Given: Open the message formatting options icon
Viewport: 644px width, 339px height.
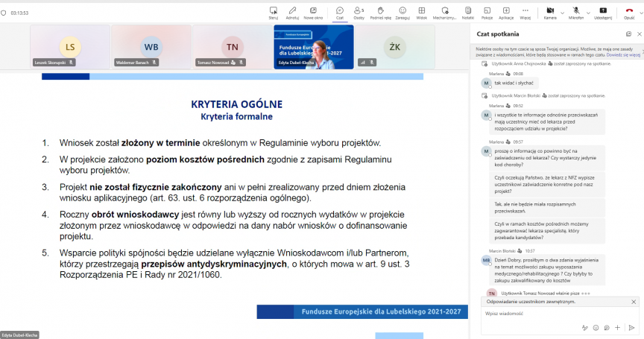Looking at the screenshot, I should point(585,328).
